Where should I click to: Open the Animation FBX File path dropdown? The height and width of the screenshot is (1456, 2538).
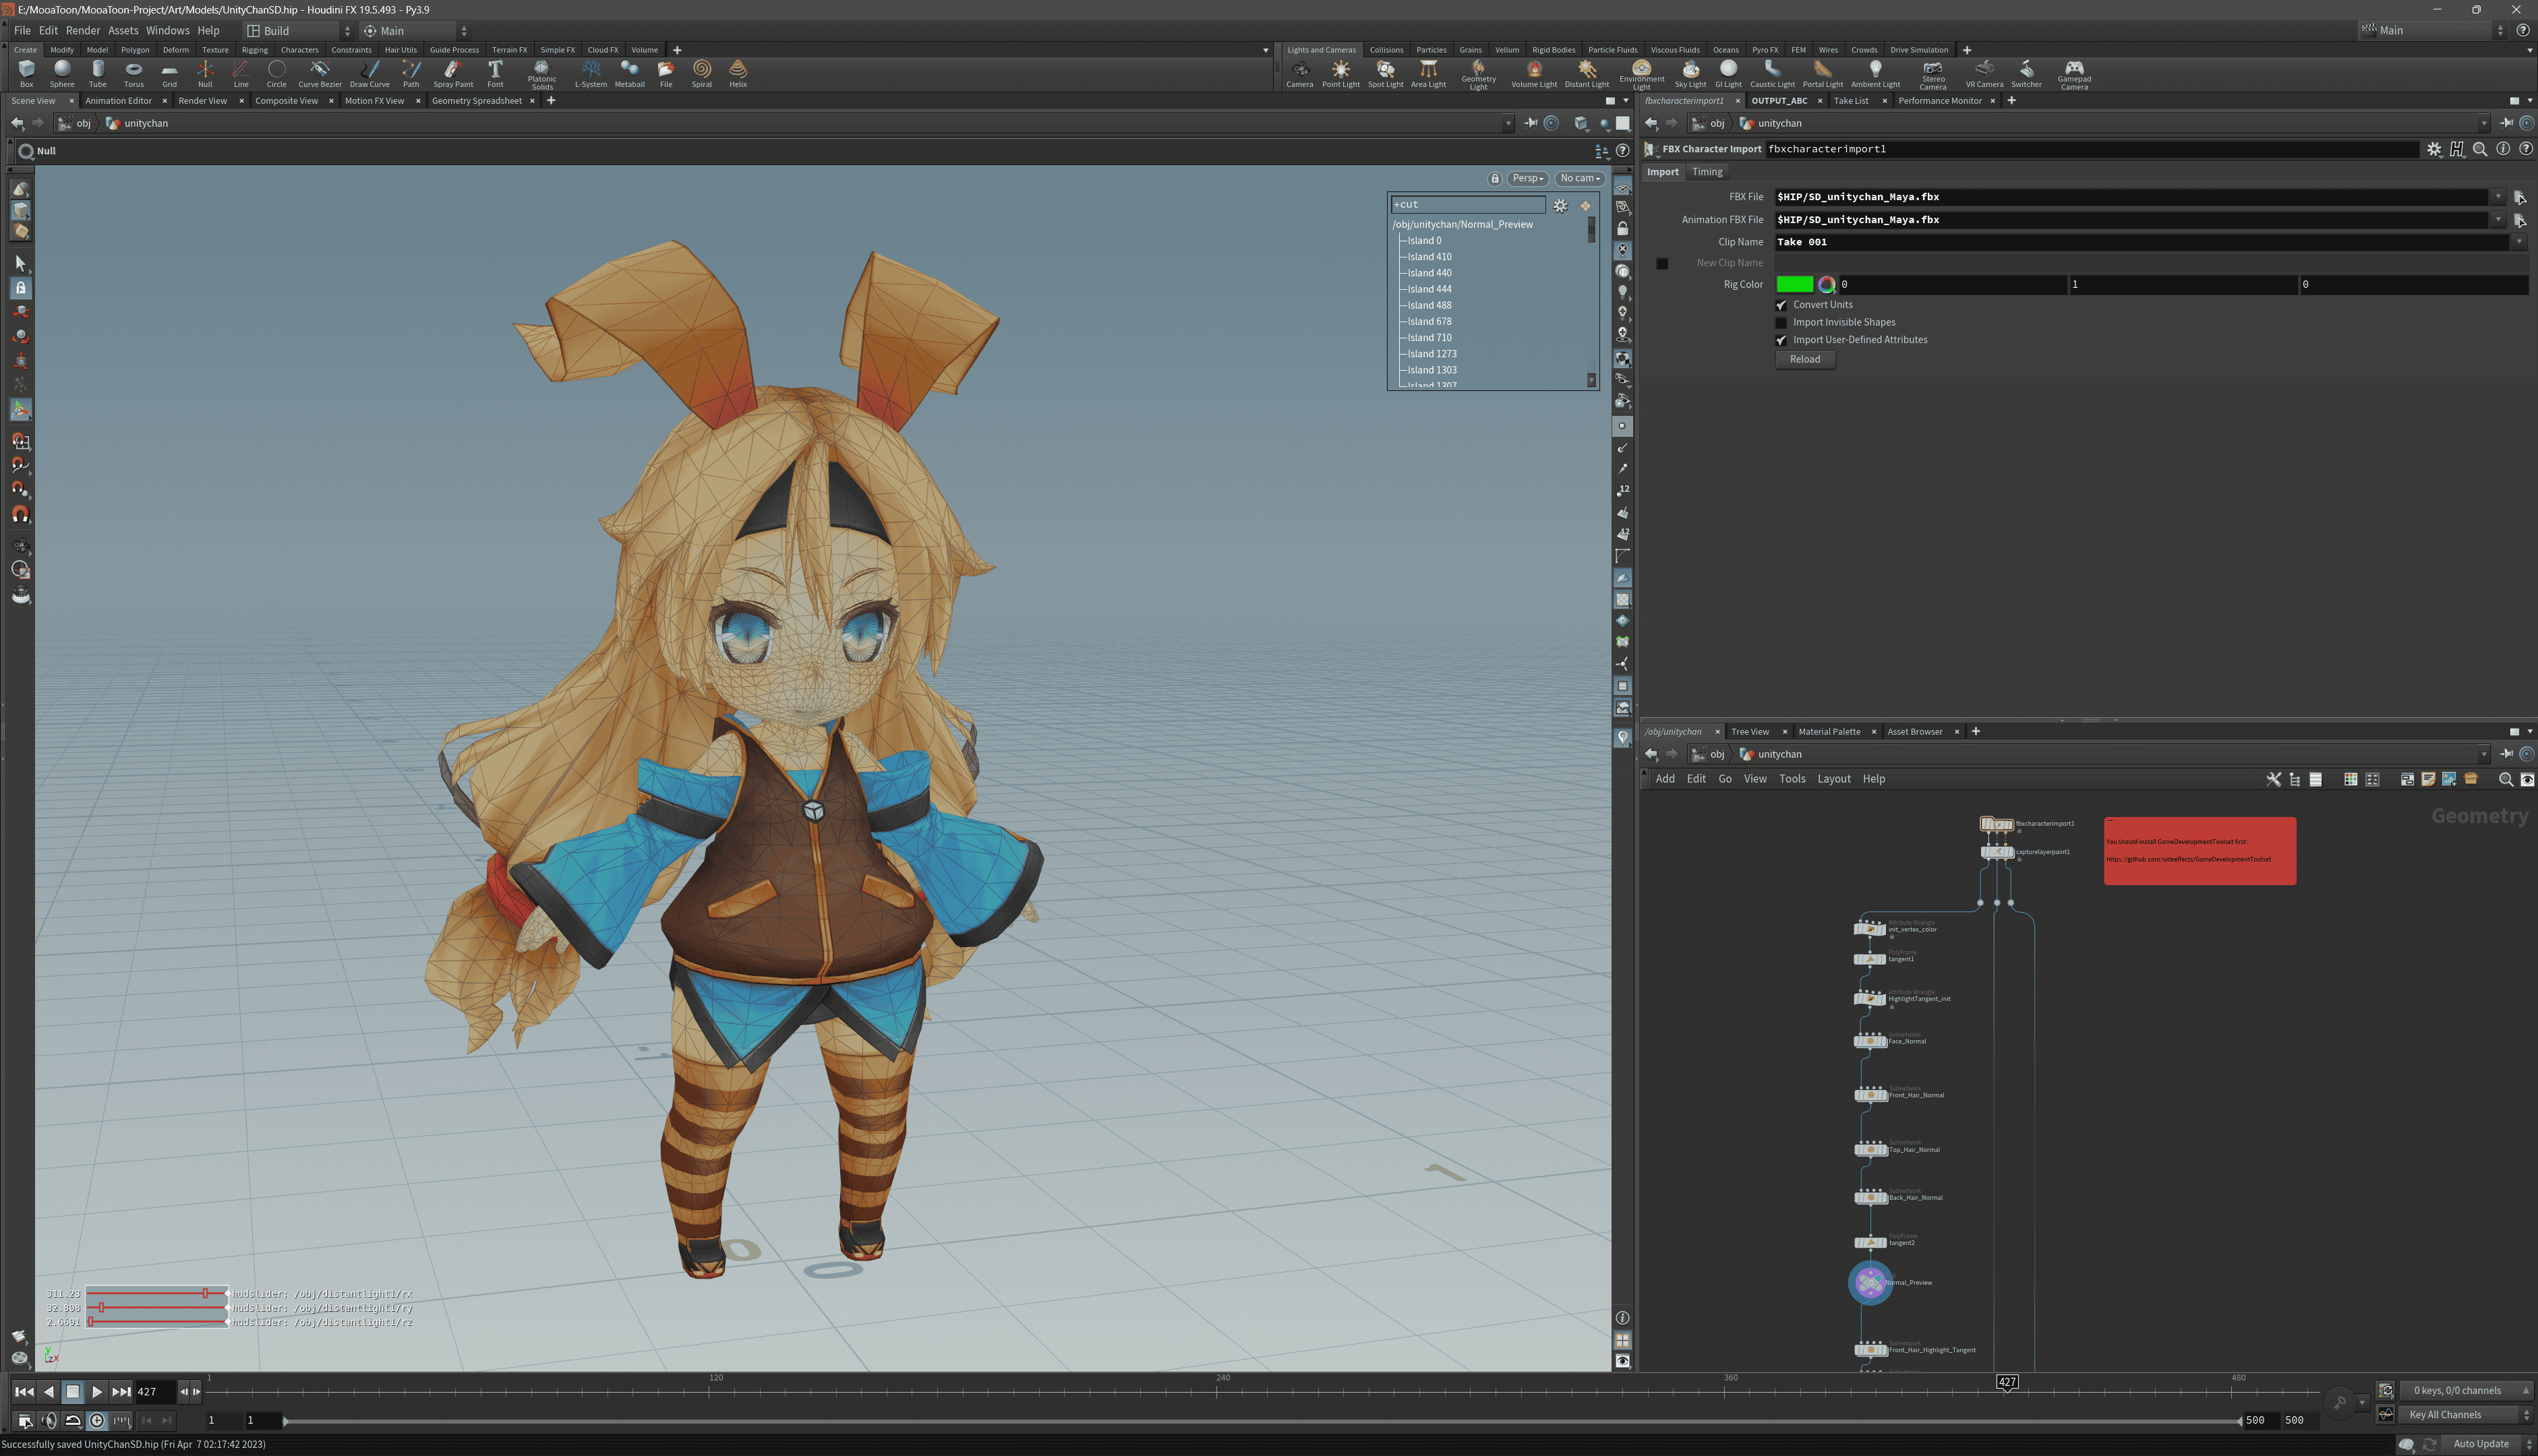tap(2497, 220)
